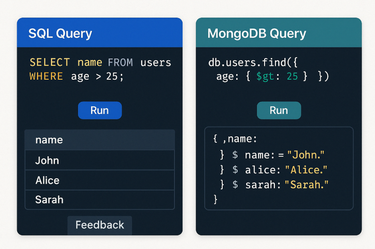Image resolution: width=375 pixels, height=249 pixels.
Task: Click the age: { $gt: 25 } line
Action: [273, 77]
